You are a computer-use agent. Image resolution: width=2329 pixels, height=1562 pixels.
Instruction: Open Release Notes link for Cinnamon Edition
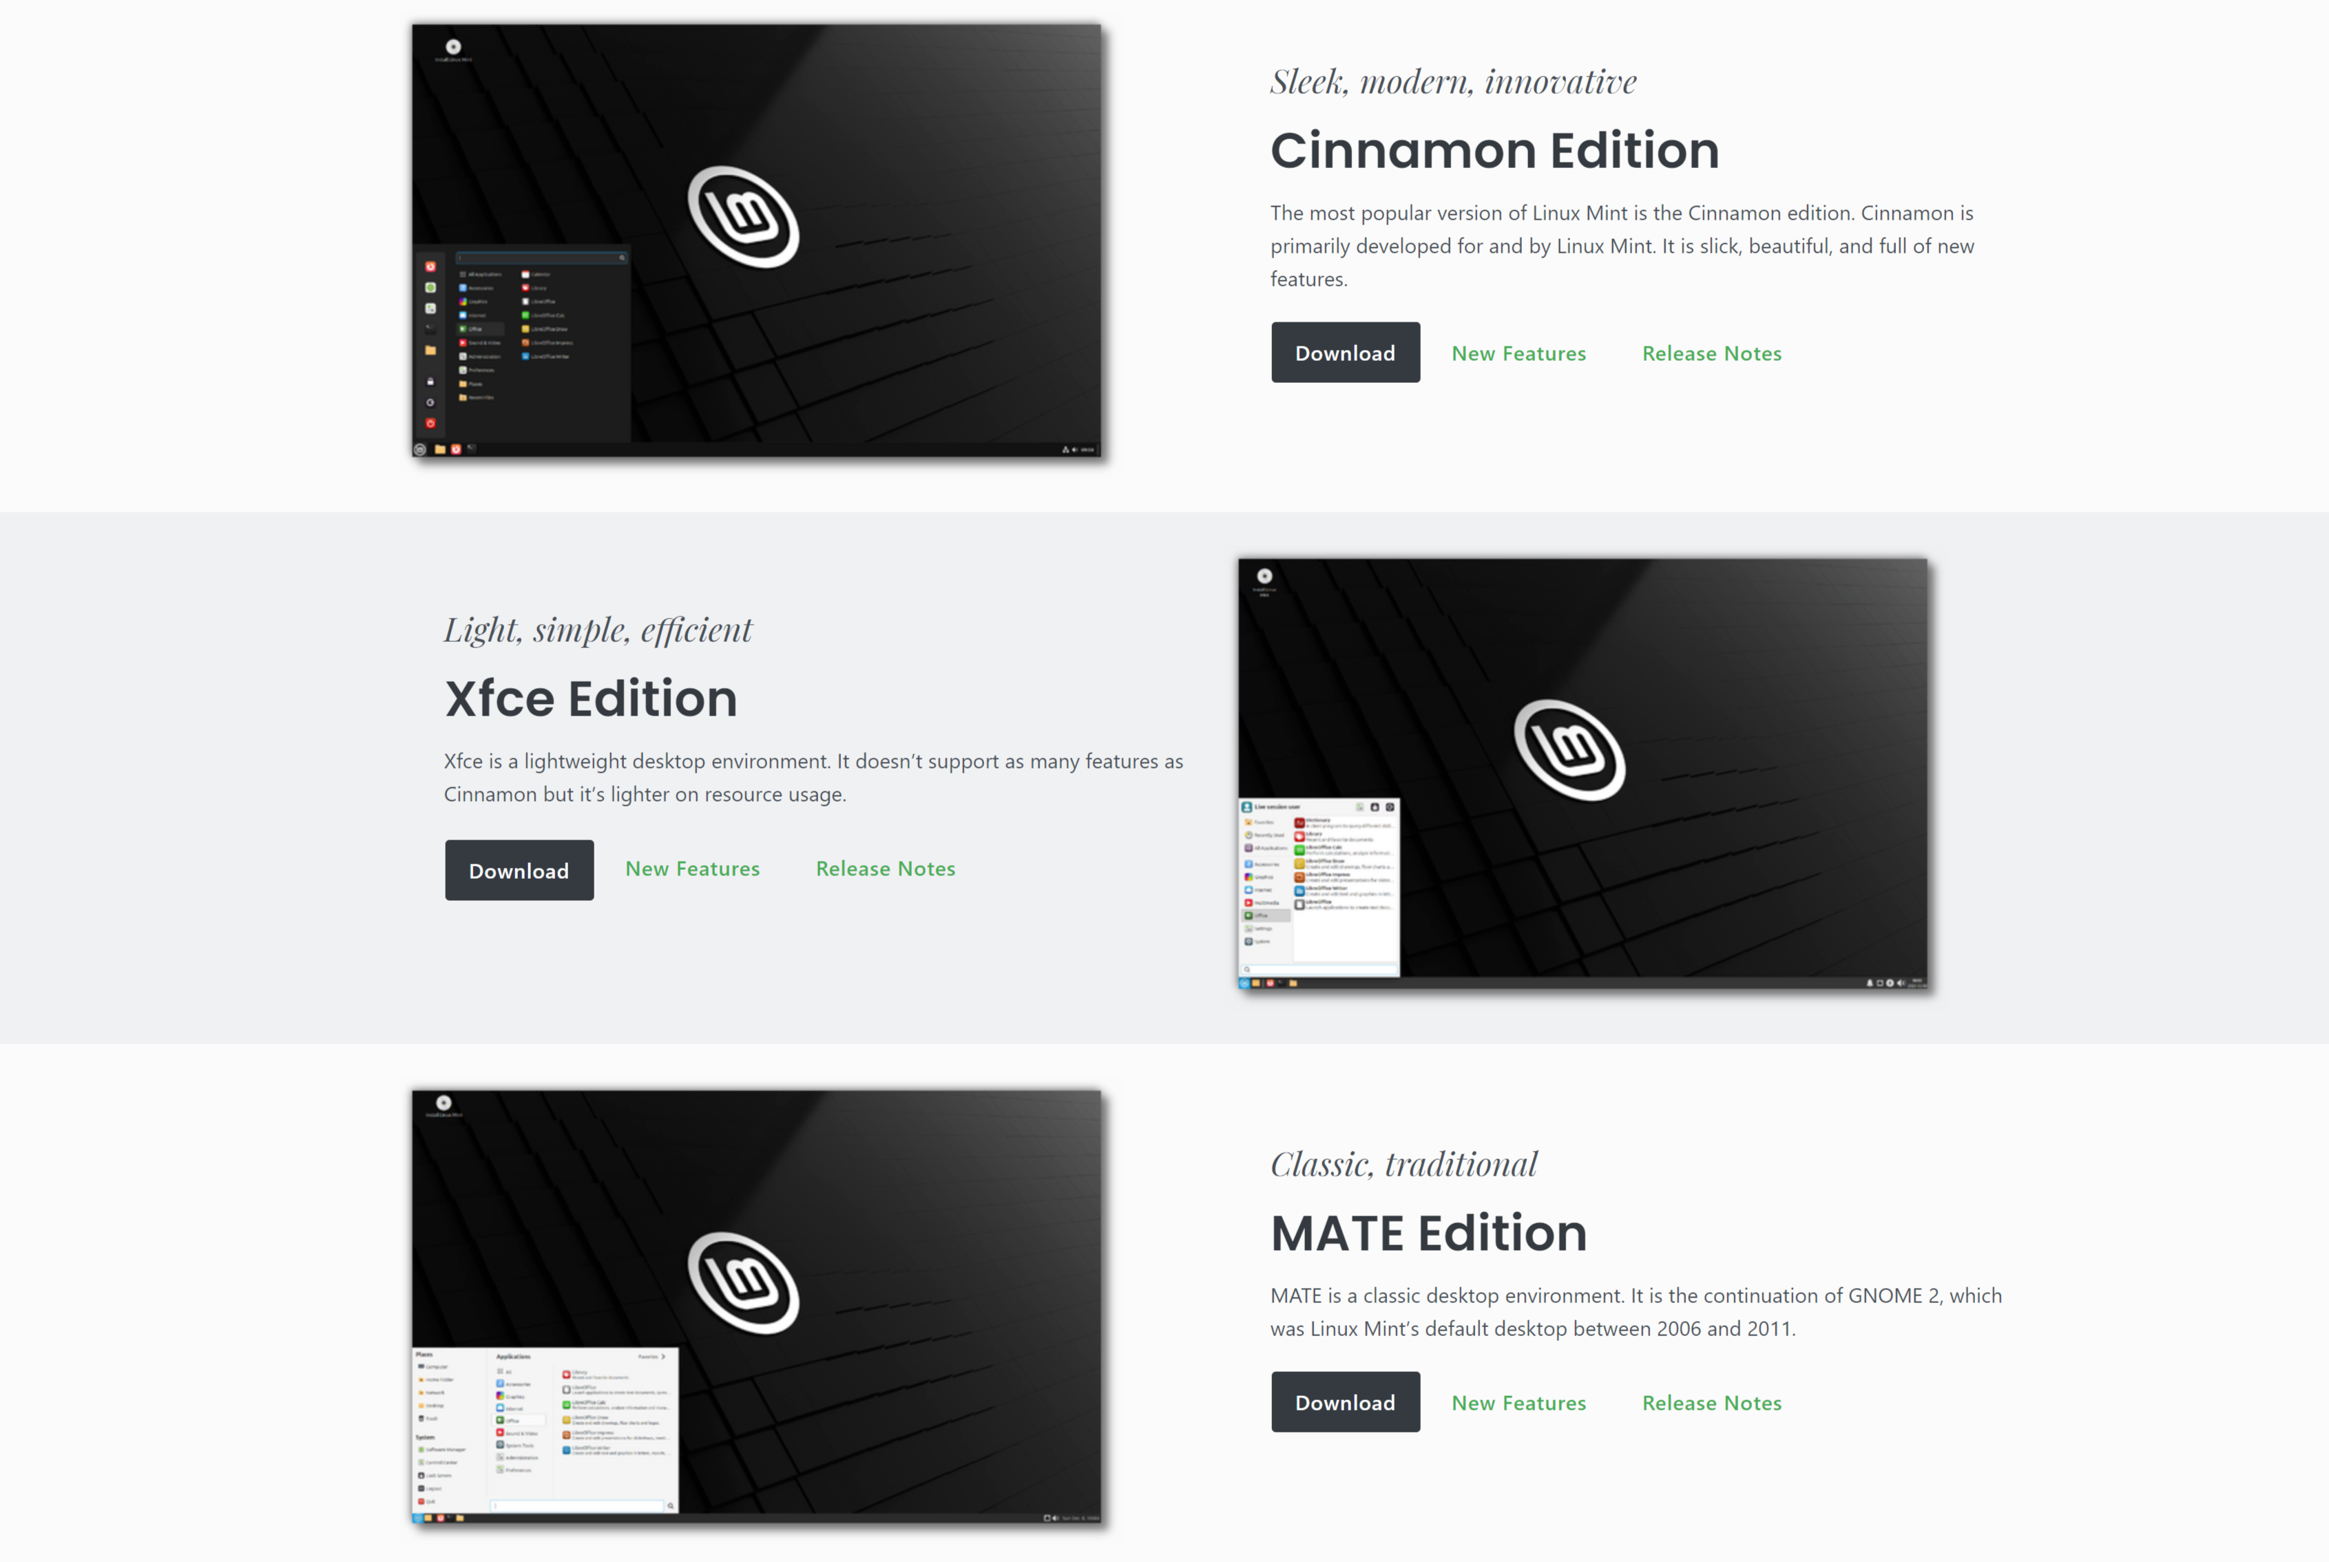pyautogui.click(x=1710, y=351)
